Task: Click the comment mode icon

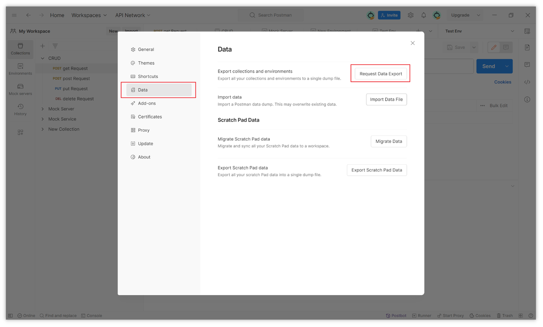Action: coord(506,48)
